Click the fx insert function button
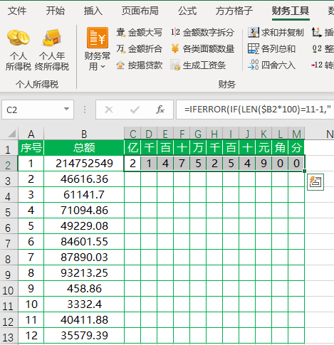This screenshot has width=334, height=345. point(160,110)
